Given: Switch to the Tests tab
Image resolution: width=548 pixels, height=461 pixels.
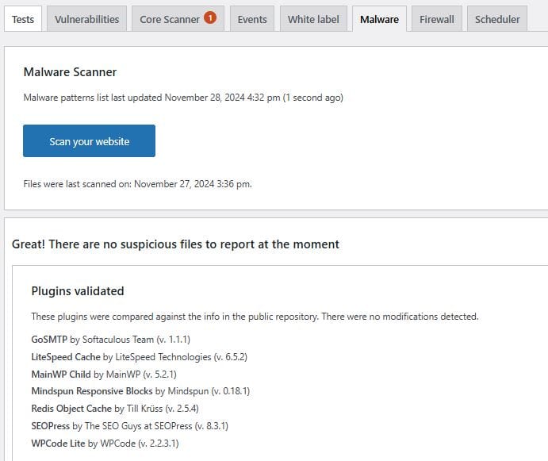Looking at the screenshot, I should click(23, 19).
